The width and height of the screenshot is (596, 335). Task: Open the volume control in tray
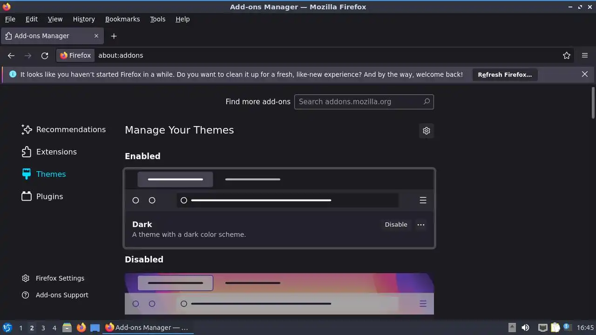point(525,328)
